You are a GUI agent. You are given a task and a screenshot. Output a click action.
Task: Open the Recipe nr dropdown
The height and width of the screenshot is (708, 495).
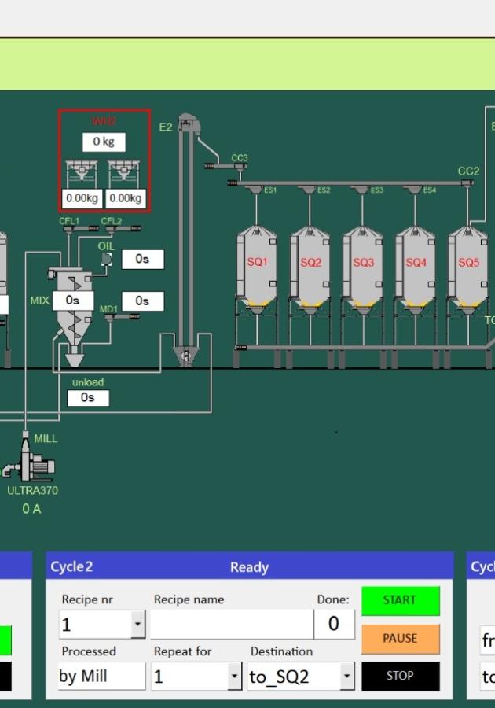coord(137,625)
